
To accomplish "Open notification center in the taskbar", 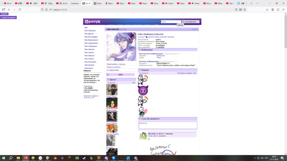I will (x=282, y=158).
